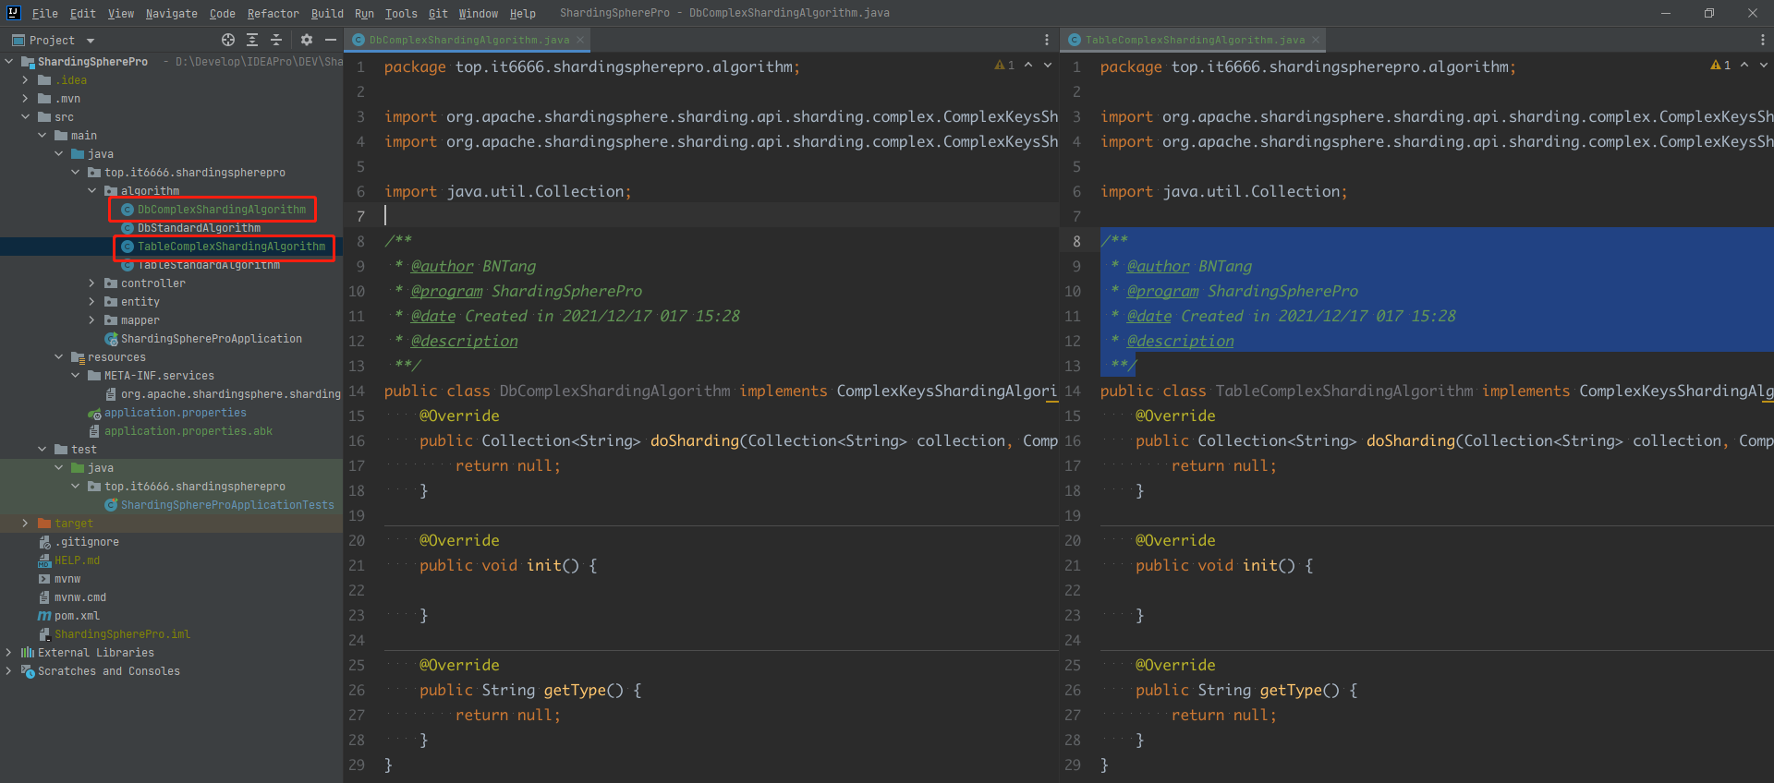Image resolution: width=1774 pixels, height=783 pixels.
Task: Expand target folder
Action: 26,524
